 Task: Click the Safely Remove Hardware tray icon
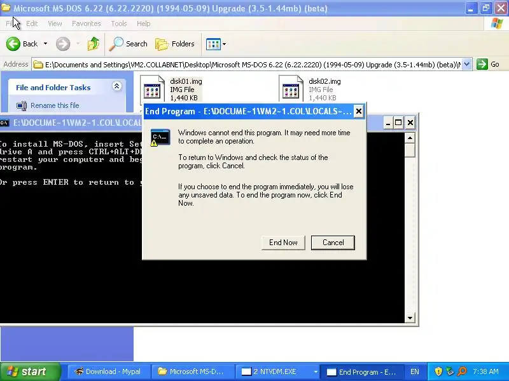coord(450,371)
